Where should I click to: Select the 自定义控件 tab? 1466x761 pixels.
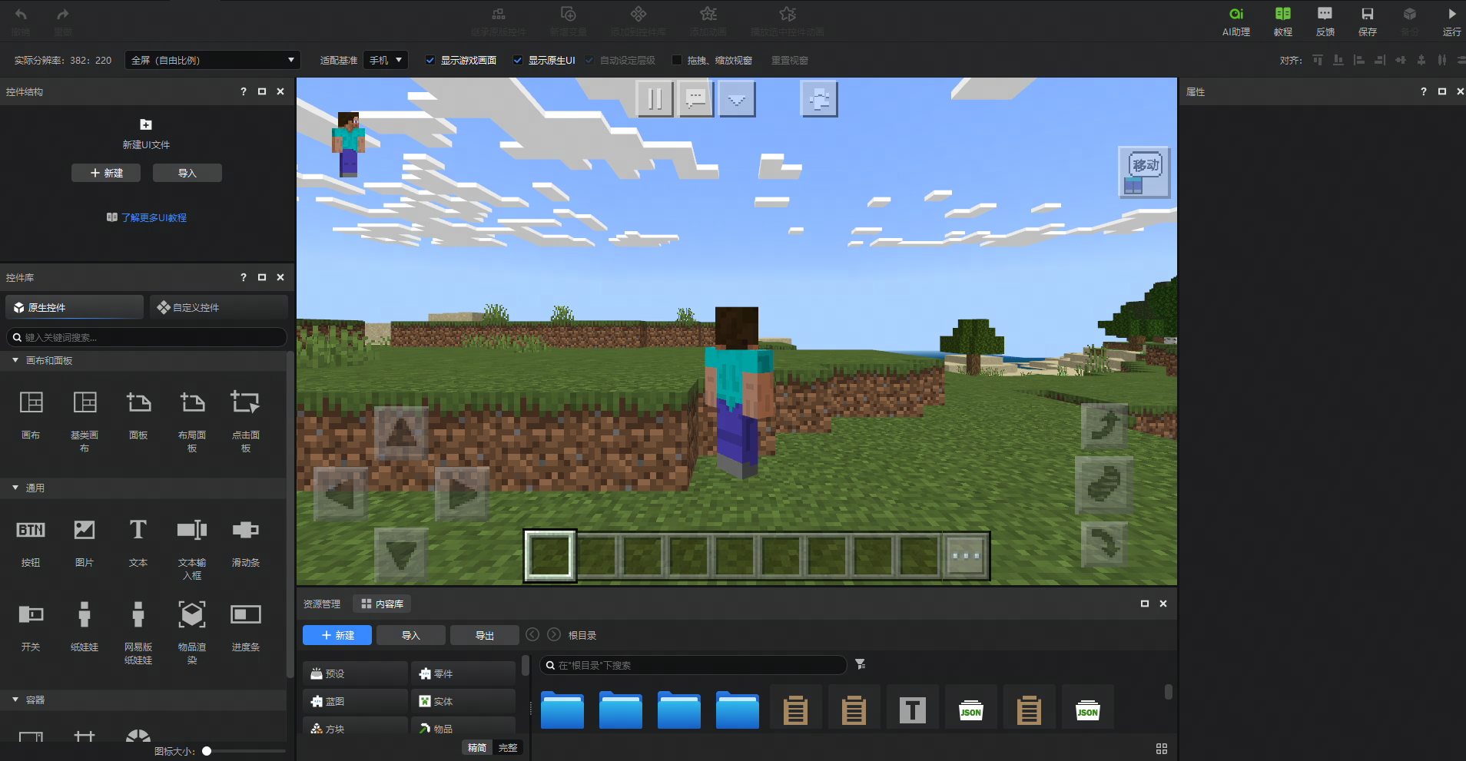pos(219,307)
